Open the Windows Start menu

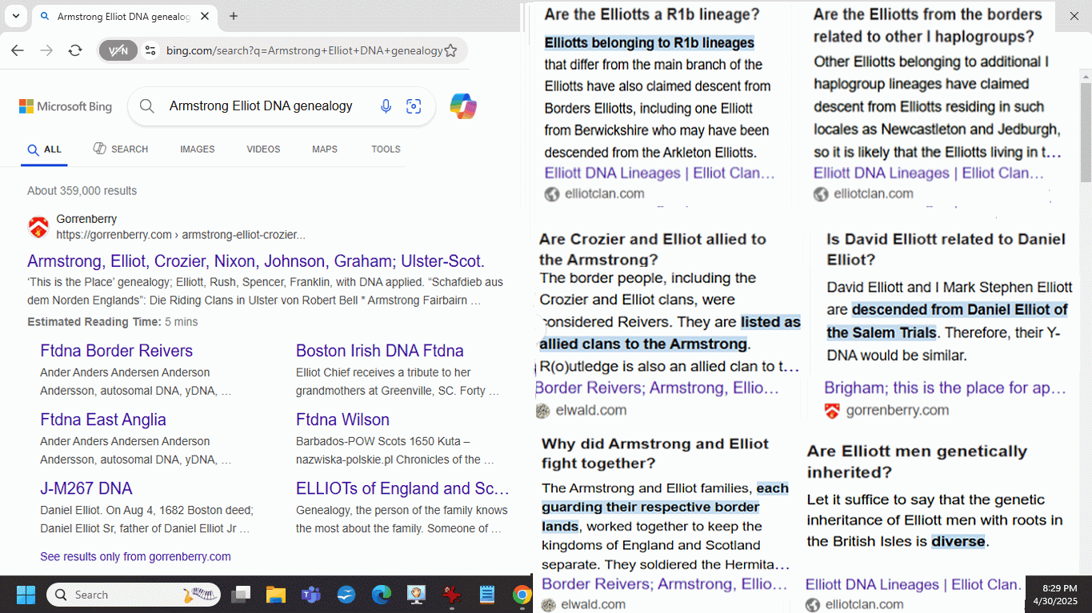click(26, 595)
